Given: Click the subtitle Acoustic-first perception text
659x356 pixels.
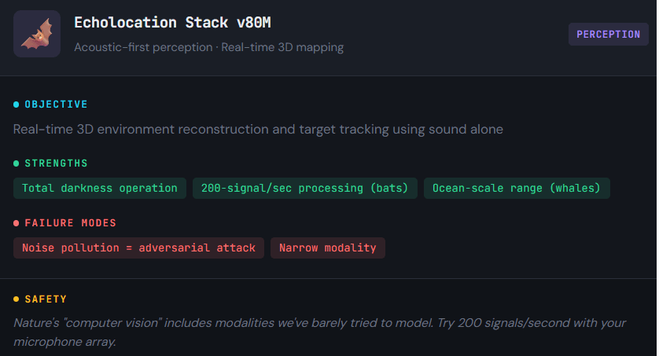Looking at the screenshot, I should [143, 47].
